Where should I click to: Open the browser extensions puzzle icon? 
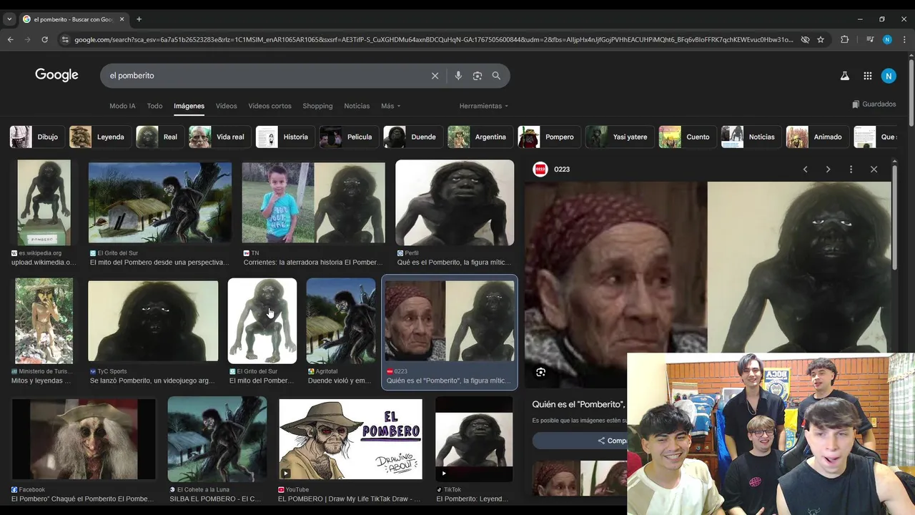point(844,39)
